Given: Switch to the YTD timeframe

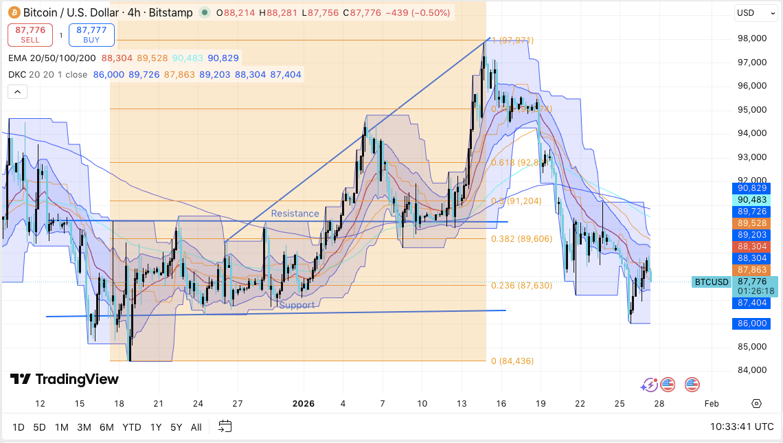Looking at the screenshot, I should pyautogui.click(x=130, y=427).
